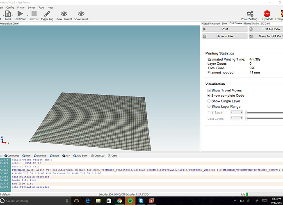Click the Copy log button
The height and width of the screenshot is (205, 283).
112,156
